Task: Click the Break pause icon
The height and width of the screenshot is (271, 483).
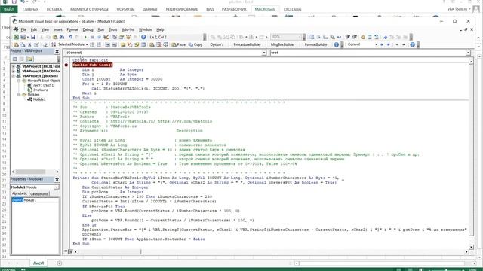Action: tap(92, 37)
